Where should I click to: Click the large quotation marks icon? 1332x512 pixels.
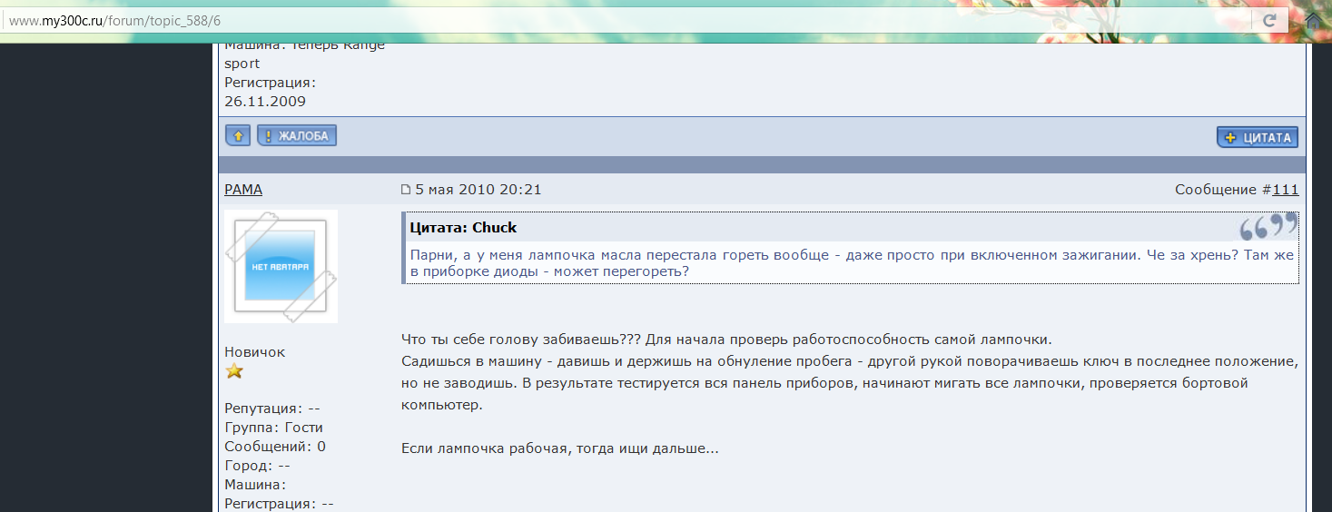1268,227
